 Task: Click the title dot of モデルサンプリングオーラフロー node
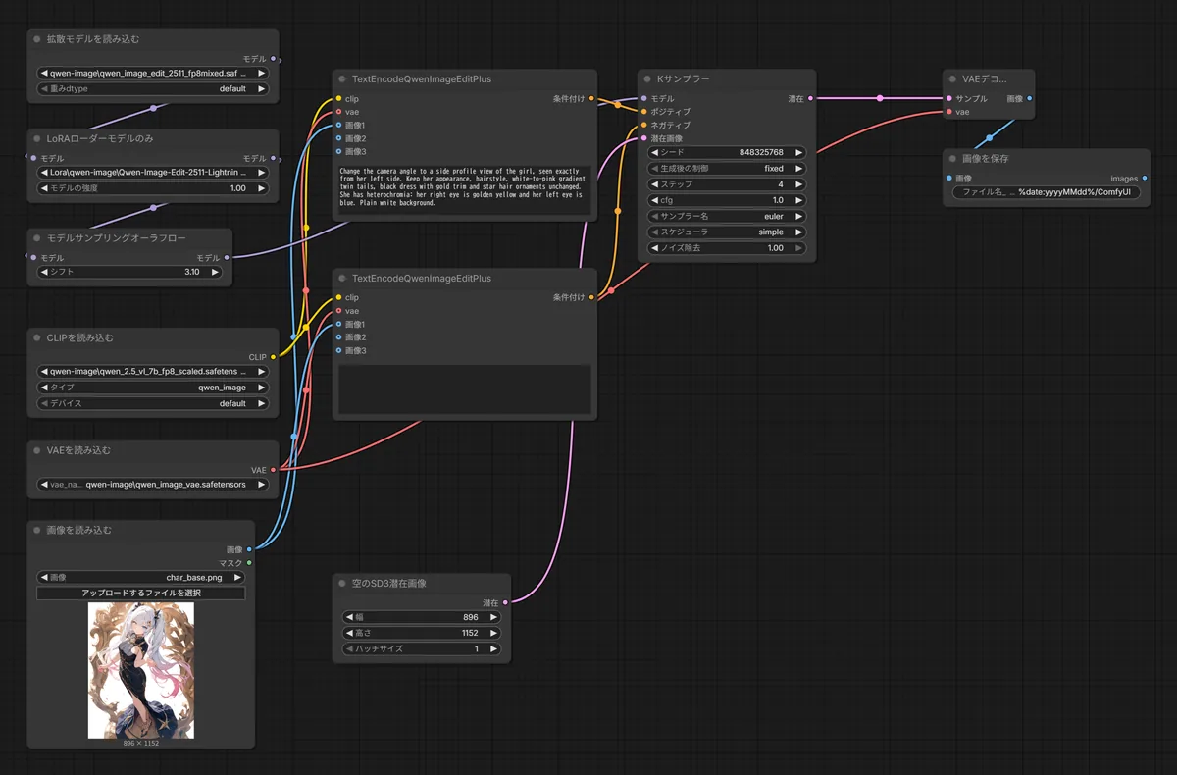[x=37, y=238]
